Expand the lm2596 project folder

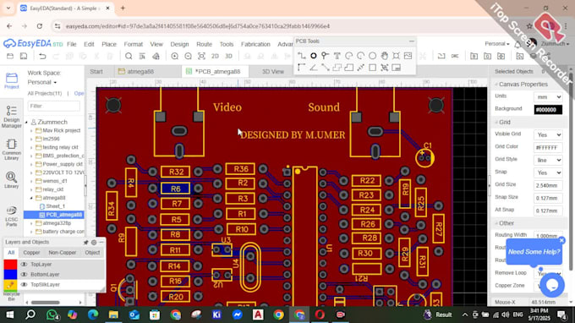(31, 139)
